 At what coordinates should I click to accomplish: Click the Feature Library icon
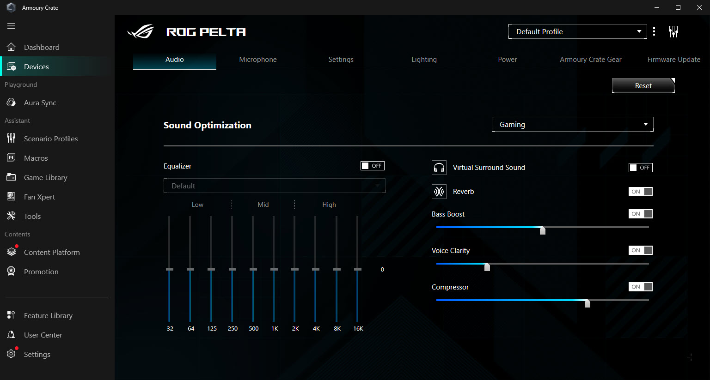tap(12, 315)
